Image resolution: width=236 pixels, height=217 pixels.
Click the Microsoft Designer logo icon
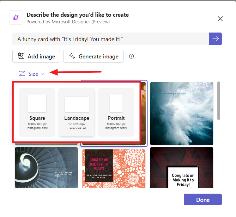[16, 17]
